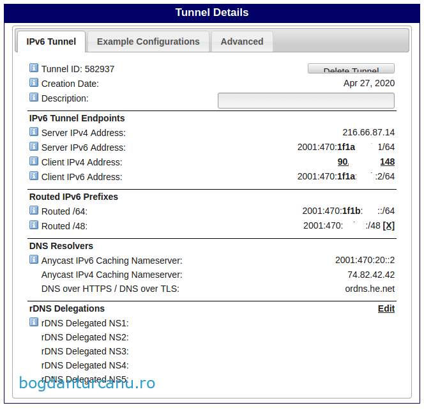This screenshot has height=410, width=424.
Task: Click info icon beside Tunnel ID
Action: tap(34, 68)
